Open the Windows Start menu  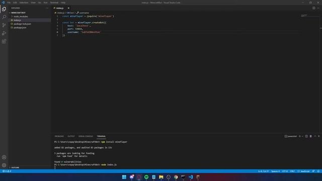124,177
